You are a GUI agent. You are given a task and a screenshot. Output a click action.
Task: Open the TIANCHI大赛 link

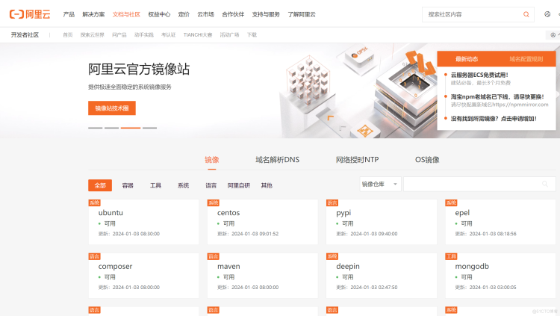pyautogui.click(x=198, y=34)
